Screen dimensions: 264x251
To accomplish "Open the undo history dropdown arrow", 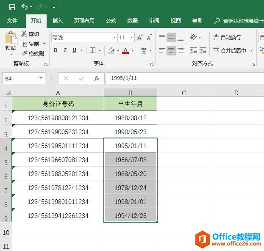I will [x=31, y=7].
